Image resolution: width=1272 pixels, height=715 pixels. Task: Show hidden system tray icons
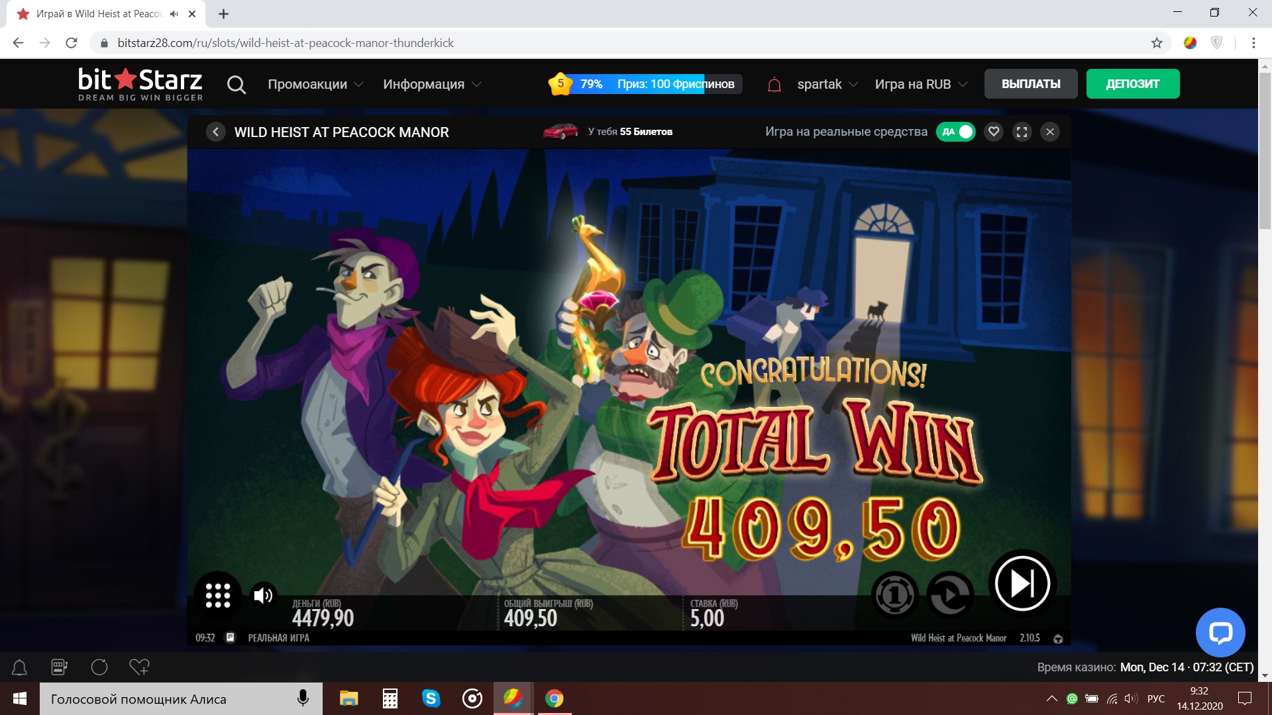[1051, 698]
